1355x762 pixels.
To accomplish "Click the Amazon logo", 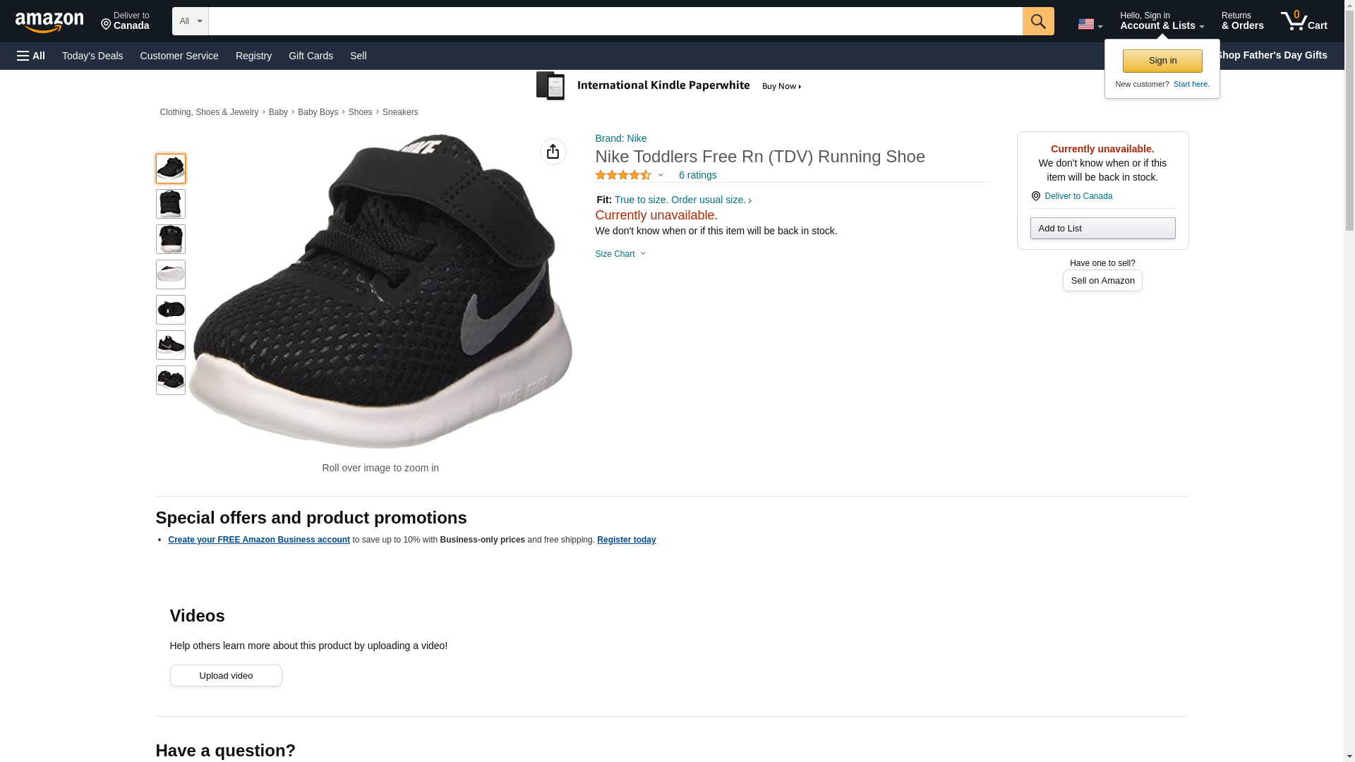I will (x=49, y=22).
